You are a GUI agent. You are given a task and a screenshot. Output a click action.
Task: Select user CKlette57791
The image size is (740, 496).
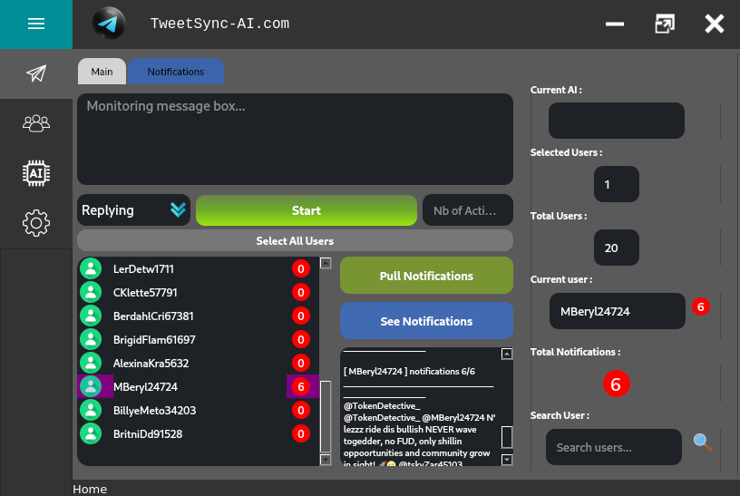pos(199,292)
